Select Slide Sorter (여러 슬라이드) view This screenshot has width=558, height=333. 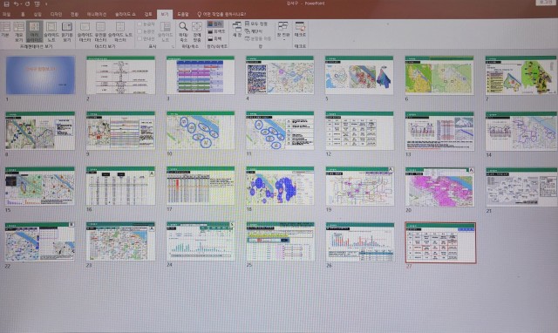[x=34, y=31]
